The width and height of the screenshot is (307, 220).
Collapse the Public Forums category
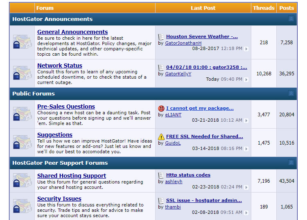tap(291, 93)
